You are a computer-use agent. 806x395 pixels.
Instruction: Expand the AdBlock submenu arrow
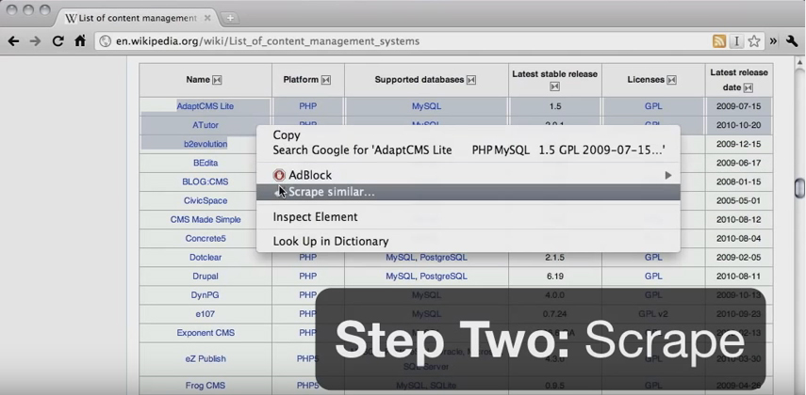pos(668,176)
